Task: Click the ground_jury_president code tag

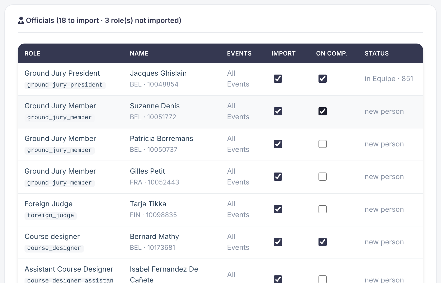Action: coord(65,85)
